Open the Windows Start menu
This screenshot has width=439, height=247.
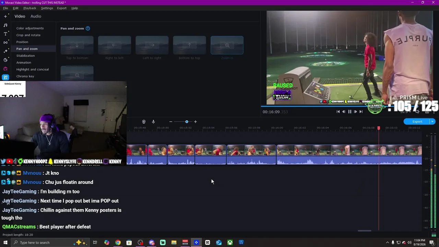5,243
